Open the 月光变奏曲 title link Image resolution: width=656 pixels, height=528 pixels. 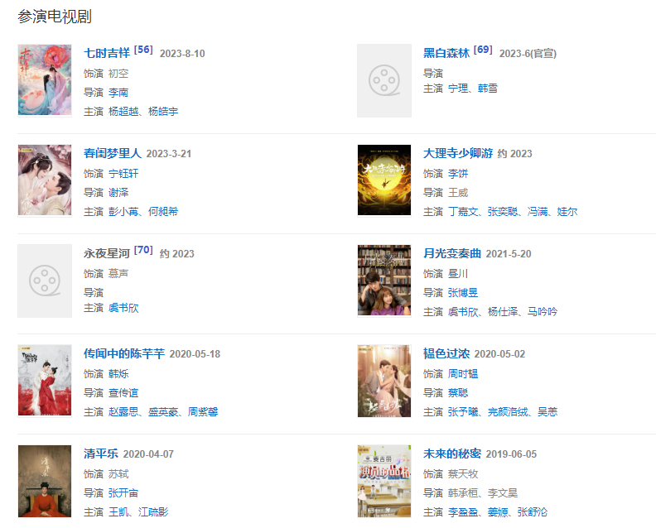(452, 253)
